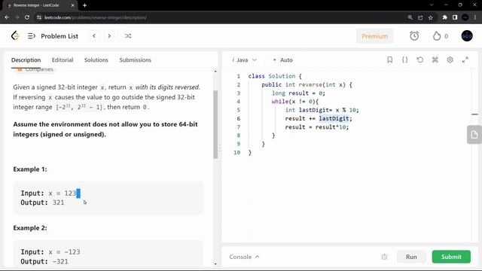
Task: Click line 7 result*10 statement
Action: coord(317,127)
